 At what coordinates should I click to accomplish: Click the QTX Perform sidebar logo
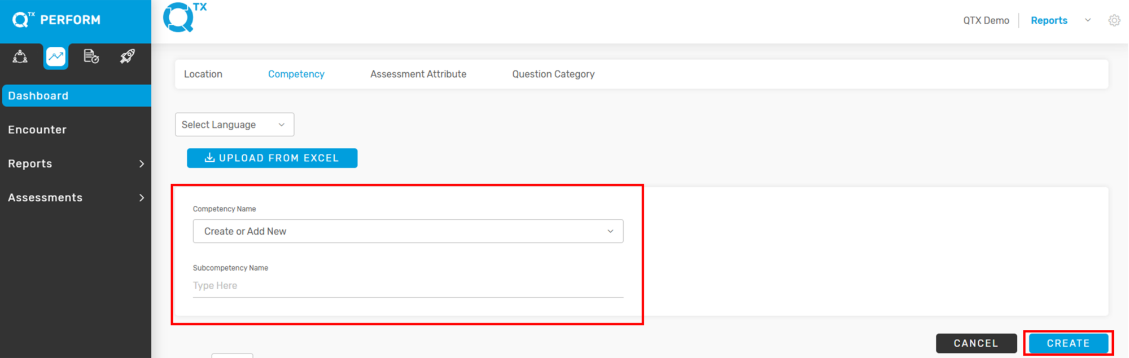tap(56, 20)
